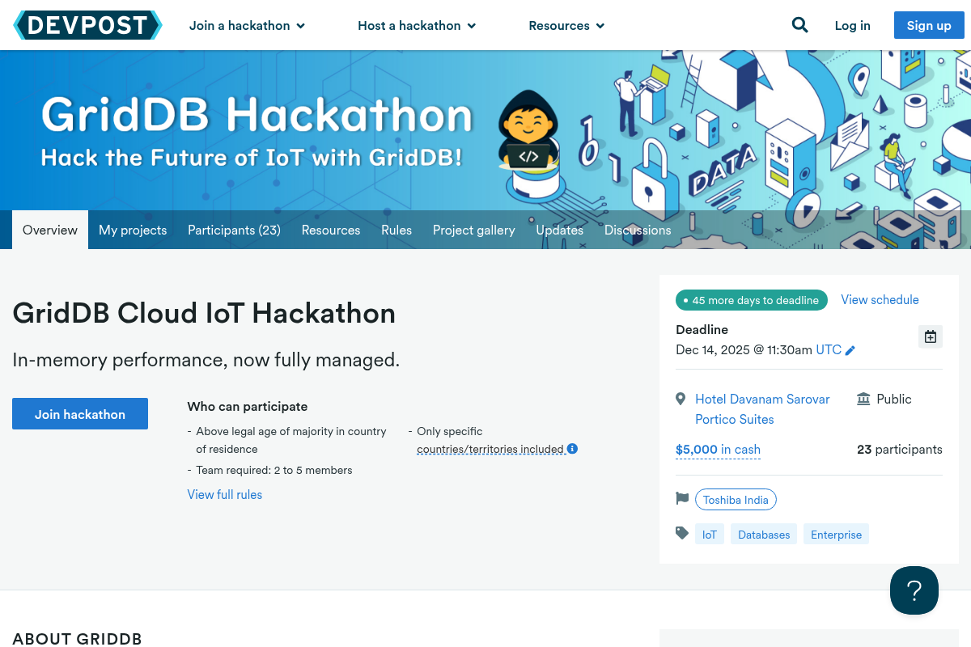Click the add-to-calendar icon
The width and height of the screenshot is (971, 647).
[931, 336]
